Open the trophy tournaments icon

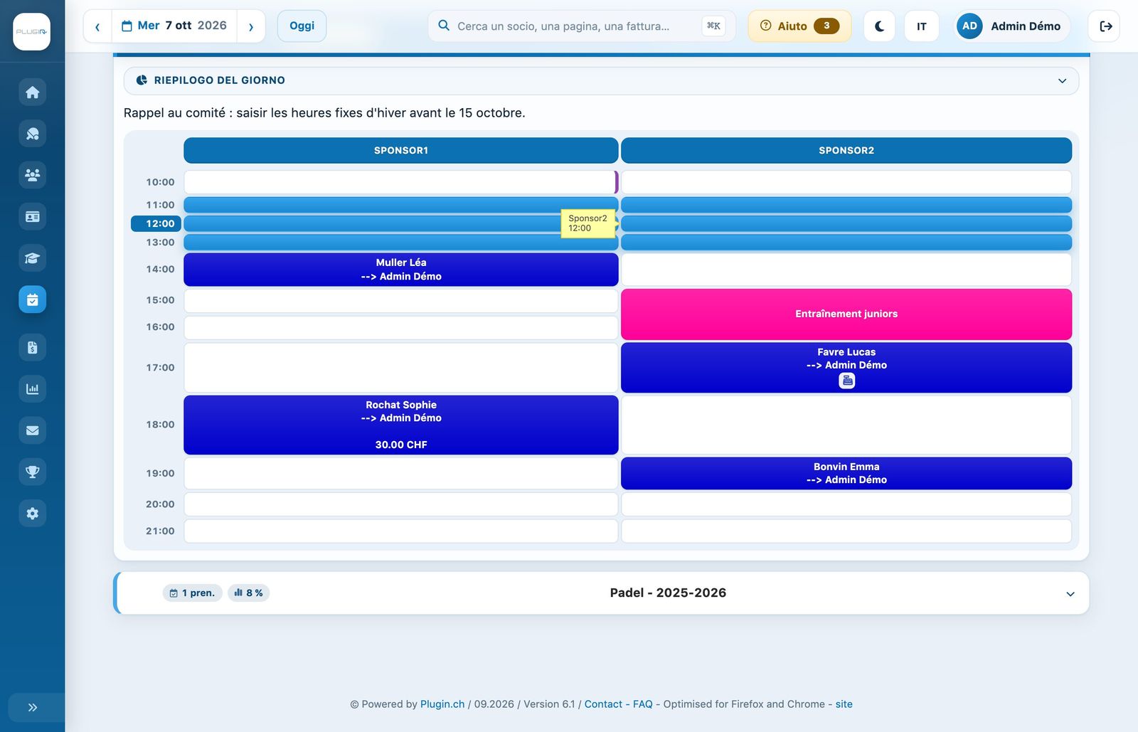pyautogui.click(x=32, y=472)
